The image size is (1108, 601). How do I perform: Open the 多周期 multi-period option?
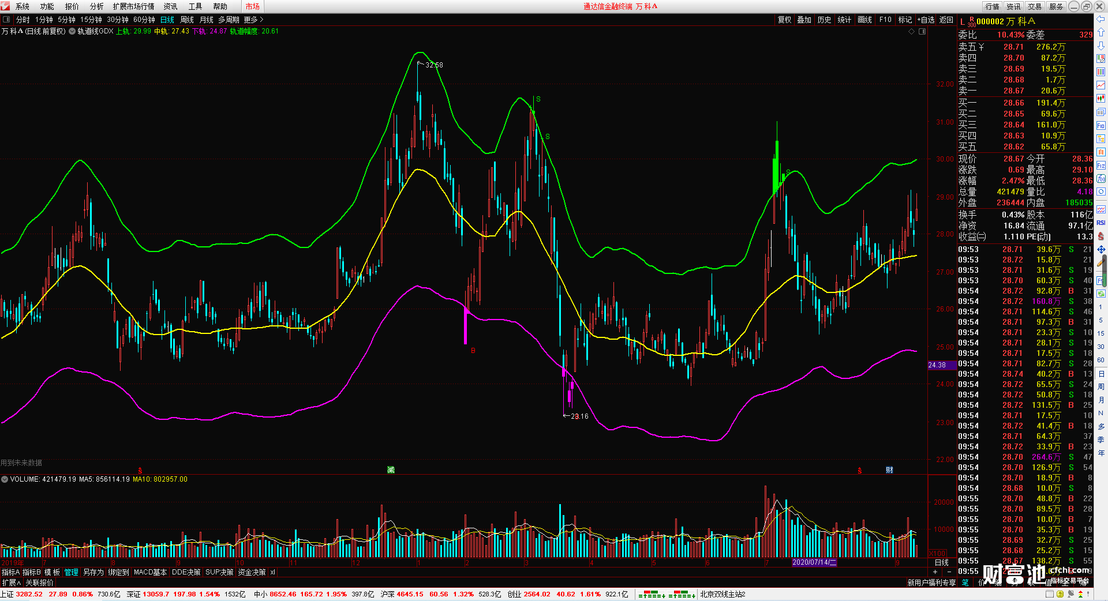[x=229, y=20]
